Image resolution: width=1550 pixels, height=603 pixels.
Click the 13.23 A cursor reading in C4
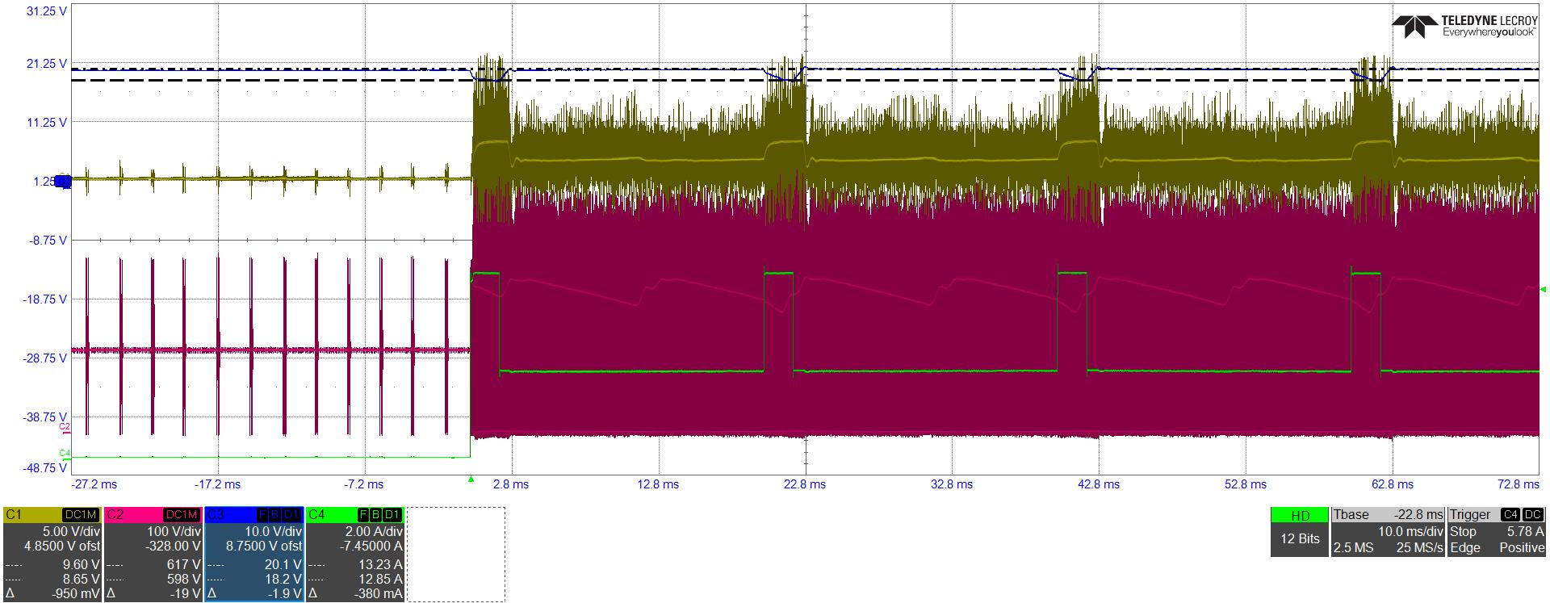click(380, 564)
